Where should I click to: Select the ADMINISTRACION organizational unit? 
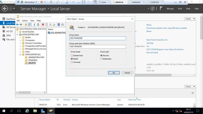click(36, 57)
